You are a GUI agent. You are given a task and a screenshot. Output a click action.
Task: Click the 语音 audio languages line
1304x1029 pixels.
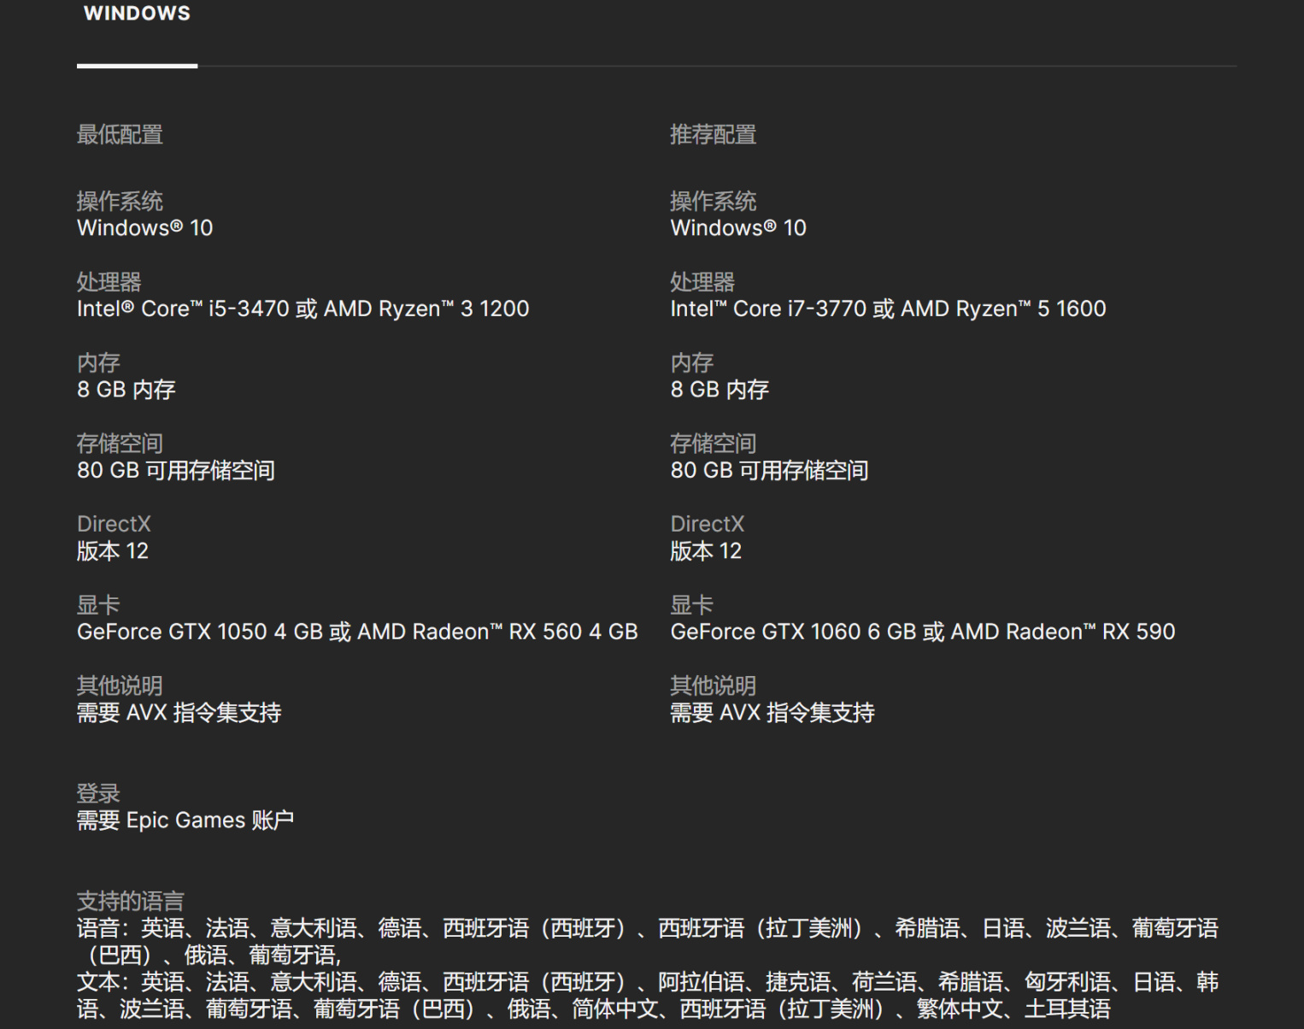click(x=647, y=929)
